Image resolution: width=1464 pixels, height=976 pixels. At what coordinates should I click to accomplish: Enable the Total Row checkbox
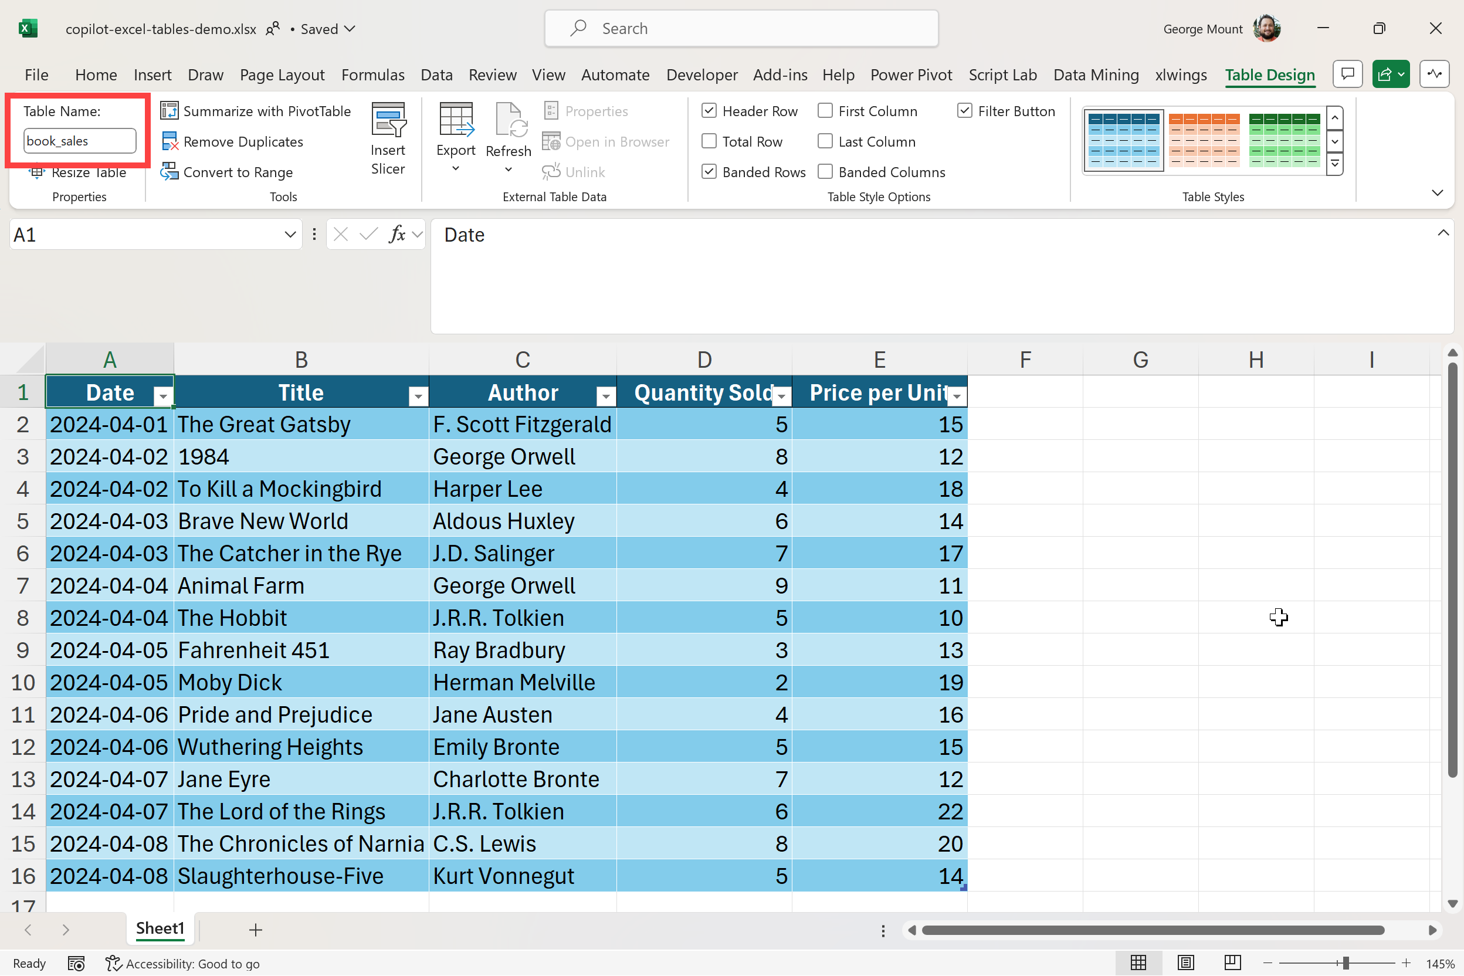coord(709,141)
